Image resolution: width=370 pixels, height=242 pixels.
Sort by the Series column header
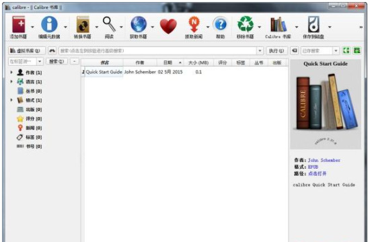coord(259,63)
